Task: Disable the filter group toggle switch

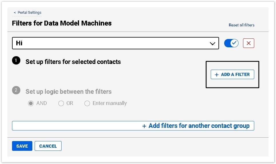Action: [231, 43]
